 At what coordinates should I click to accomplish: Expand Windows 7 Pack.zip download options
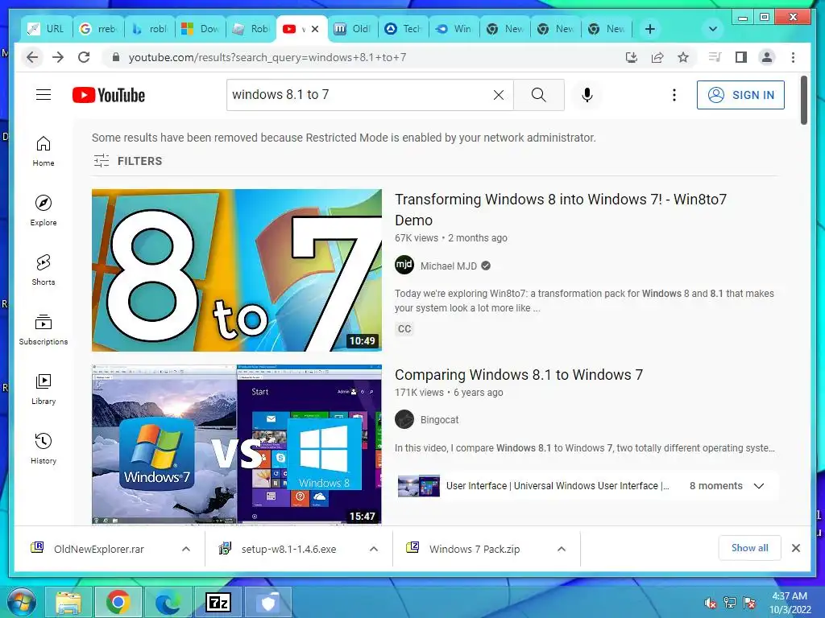click(x=562, y=549)
